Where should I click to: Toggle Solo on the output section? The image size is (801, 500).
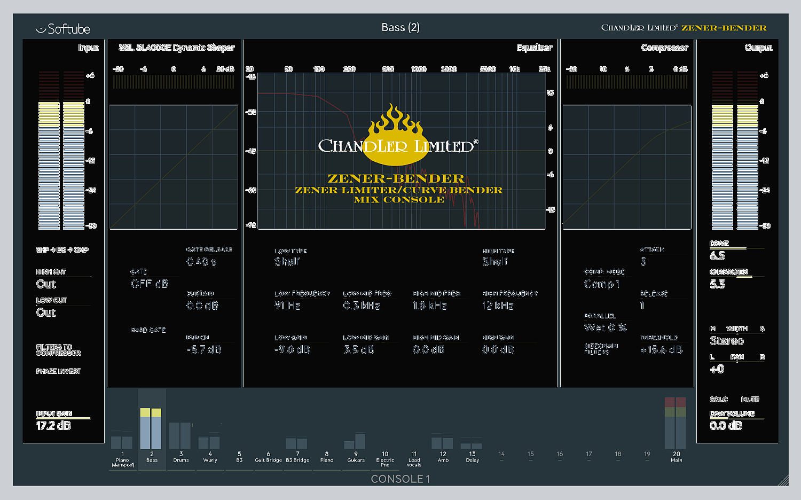[x=719, y=400]
